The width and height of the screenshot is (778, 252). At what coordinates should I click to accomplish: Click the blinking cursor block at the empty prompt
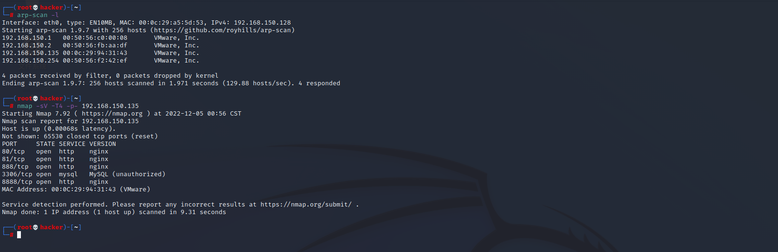(x=19, y=235)
